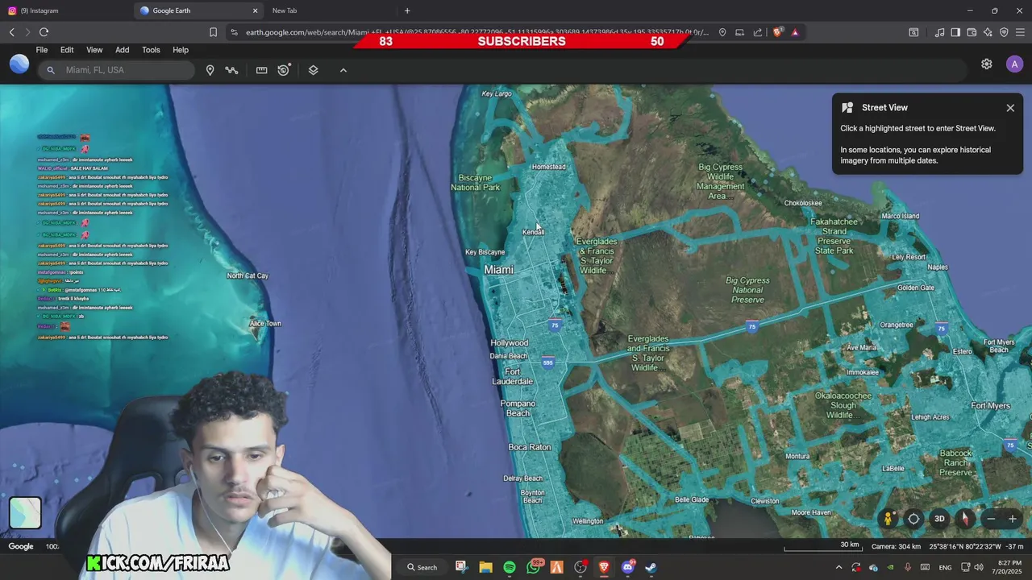The height and width of the screenshot is (580, 1032).
Task: Click the location permission icon in address bar
Action: pos(722,32)
